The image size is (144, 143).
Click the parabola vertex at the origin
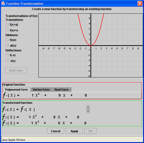[91, 45]
